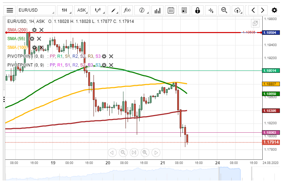Zoom out using the bottom magnifier minus
Screen dimensions: 282x183
coord(123,153)
